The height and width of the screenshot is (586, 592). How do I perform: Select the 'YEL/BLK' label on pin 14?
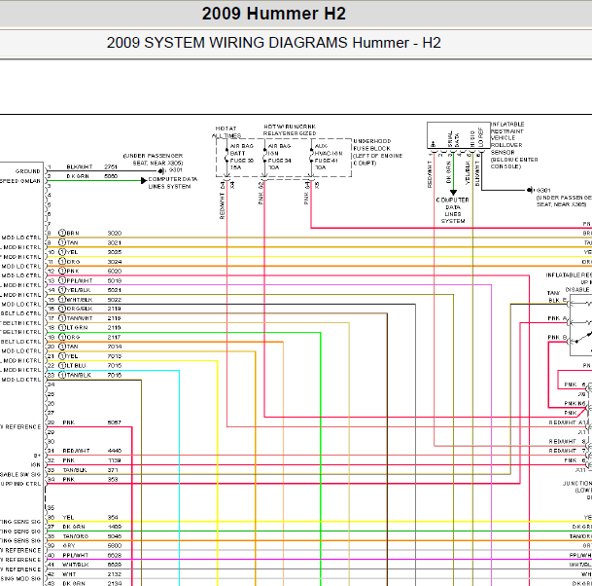(79, 290)
